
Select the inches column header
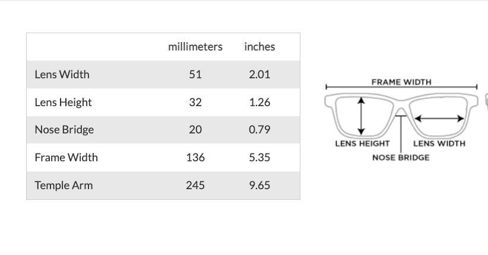(259, 47)
